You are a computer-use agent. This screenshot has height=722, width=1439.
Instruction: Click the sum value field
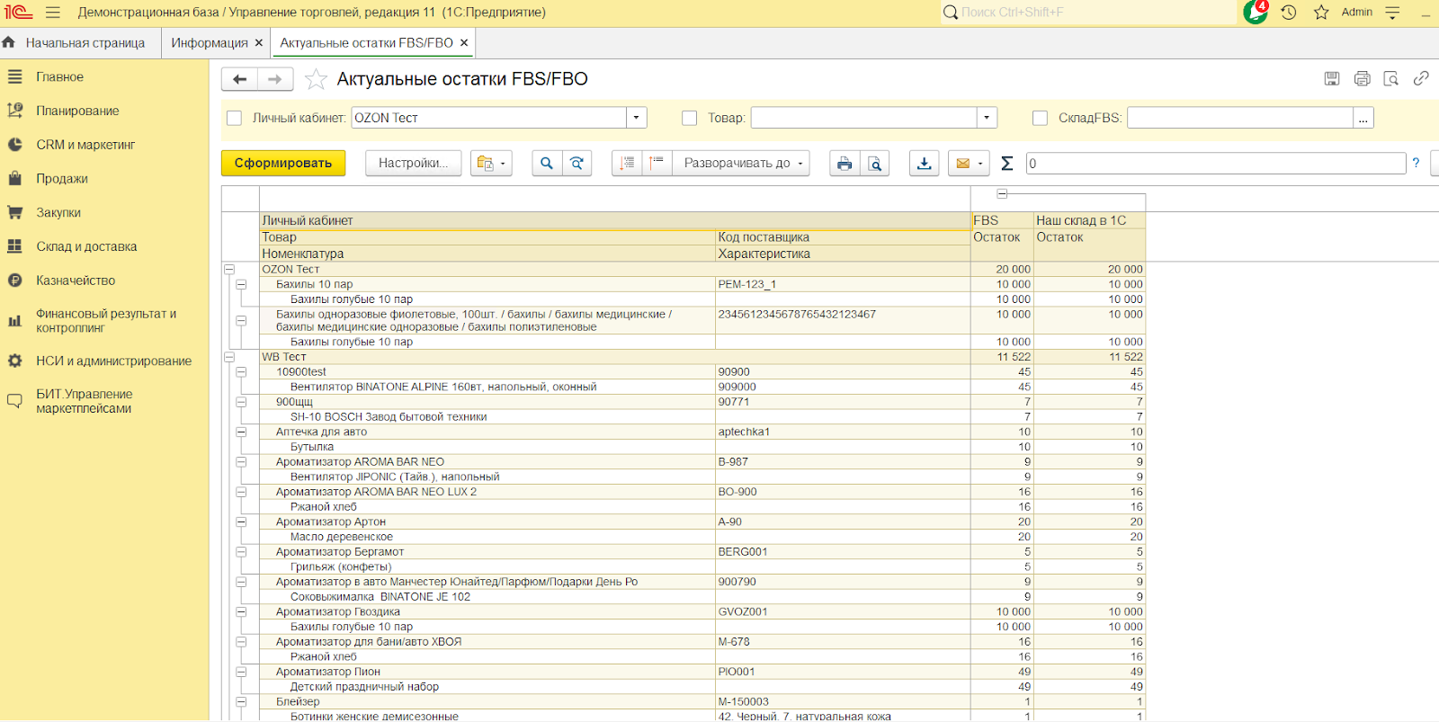[x=1216, y=163]
